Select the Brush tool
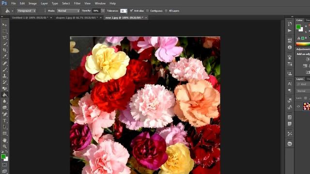 pos(4,70)
